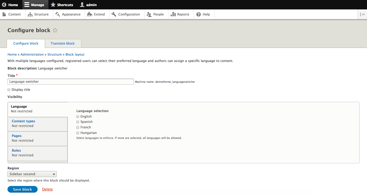Open the Region dropdown

pos(32,174)
